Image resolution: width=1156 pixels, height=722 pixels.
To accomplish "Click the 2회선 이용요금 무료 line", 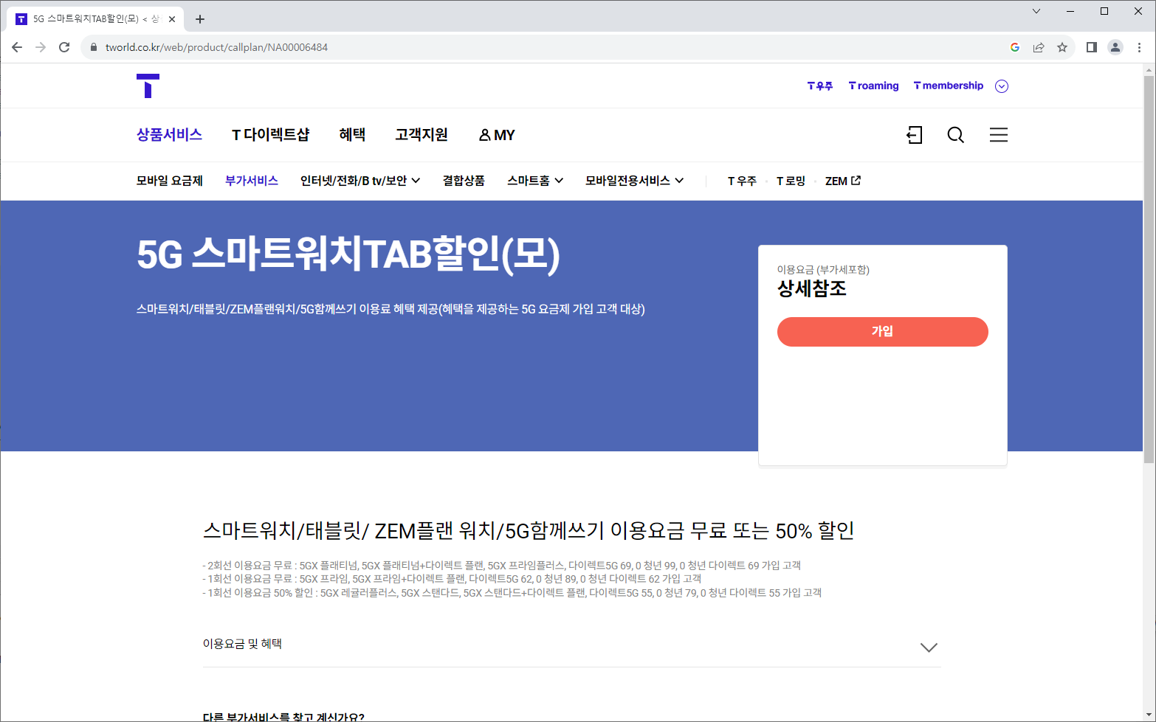I will [x=502, y=566].
